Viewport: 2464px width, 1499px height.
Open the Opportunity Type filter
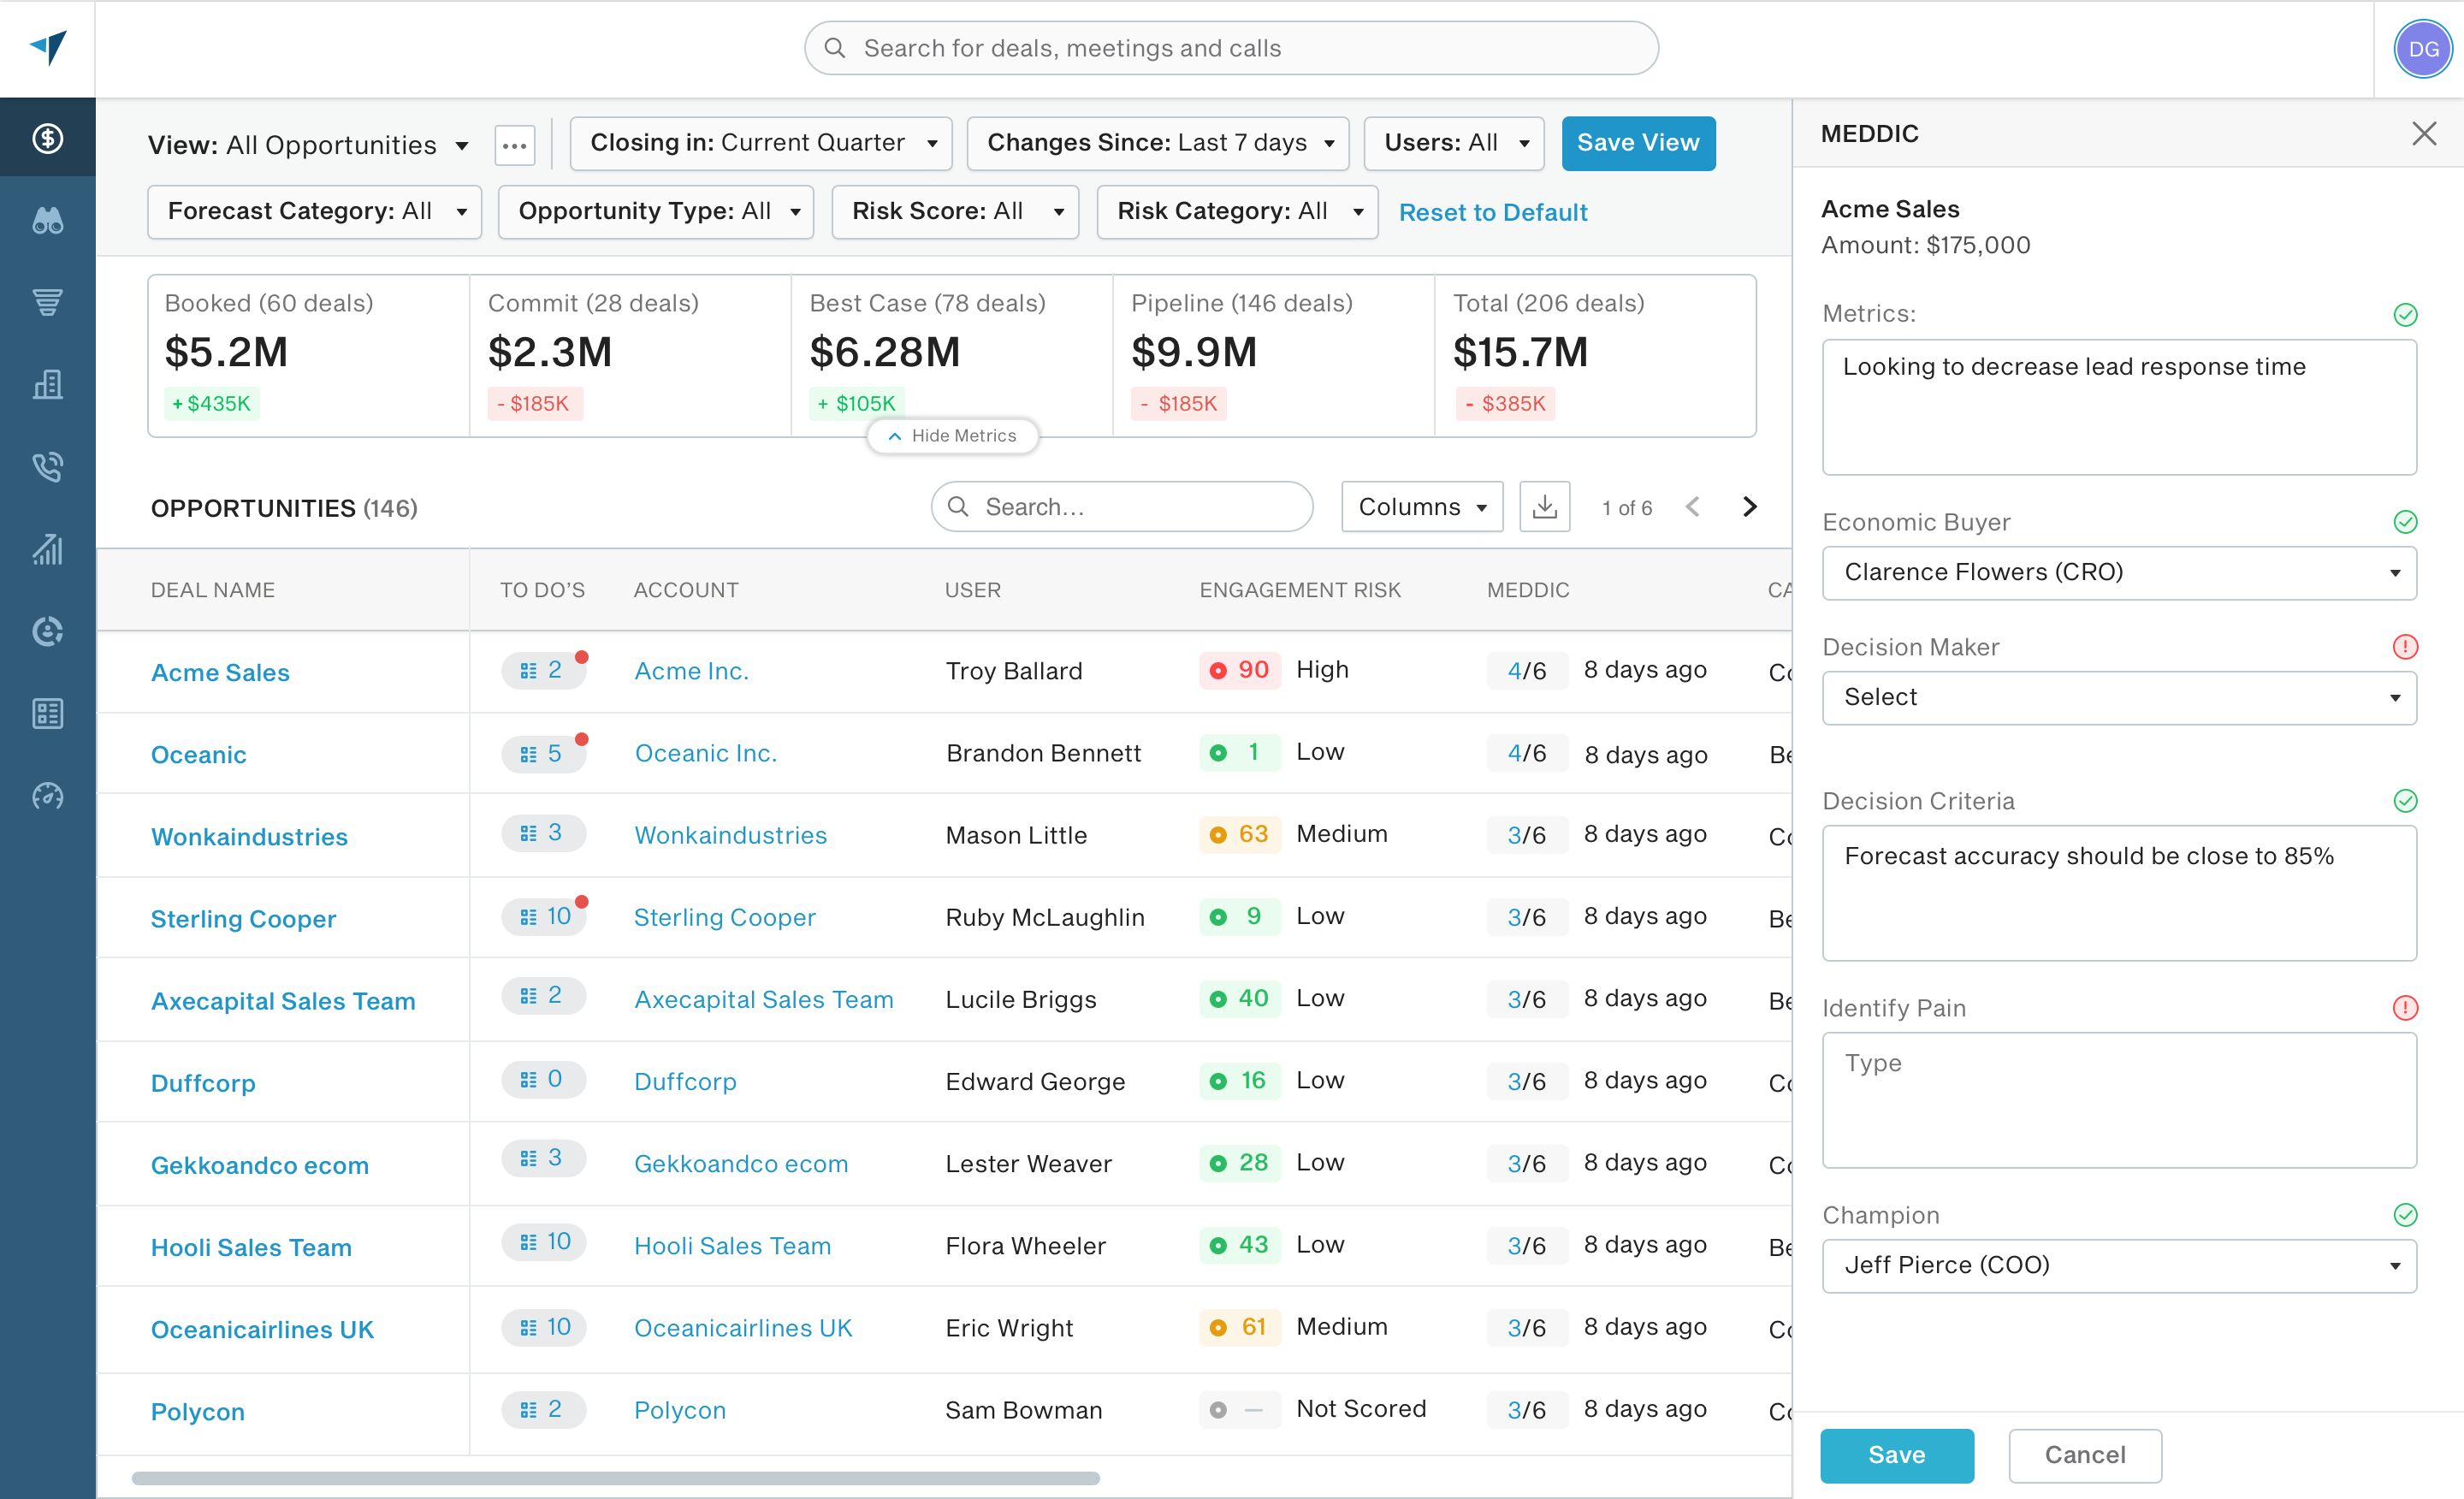(x=655, y=211)
